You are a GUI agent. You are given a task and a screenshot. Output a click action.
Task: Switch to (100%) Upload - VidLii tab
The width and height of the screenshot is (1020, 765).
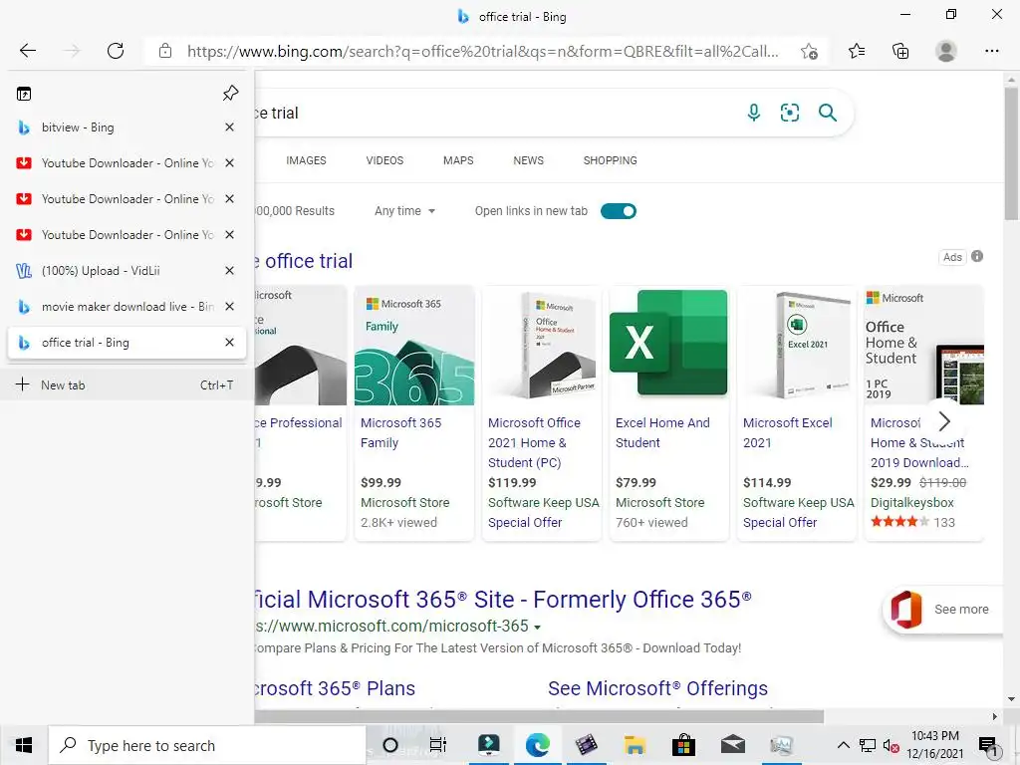pos(122,270)
